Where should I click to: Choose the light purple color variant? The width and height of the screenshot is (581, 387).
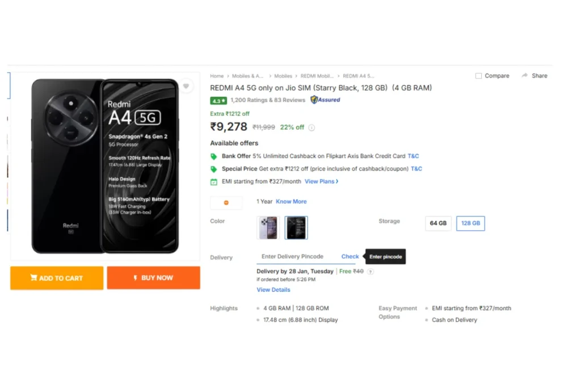[268, 228]
